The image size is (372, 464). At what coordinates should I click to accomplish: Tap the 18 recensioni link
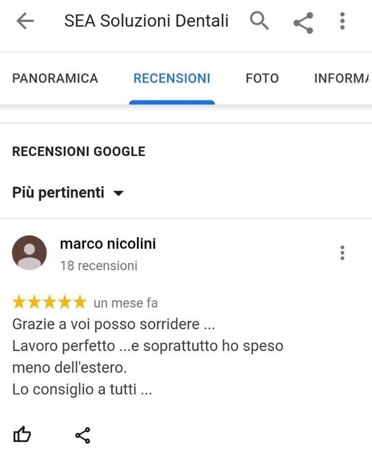tap(99, 266)
